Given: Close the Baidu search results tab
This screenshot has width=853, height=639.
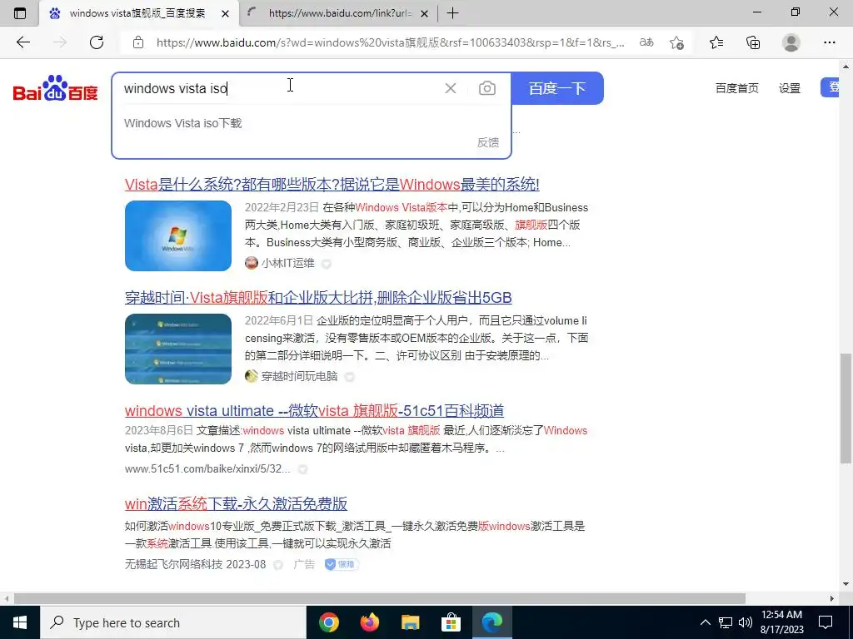Looking at the screenshot, I should [x=225, y=13].
